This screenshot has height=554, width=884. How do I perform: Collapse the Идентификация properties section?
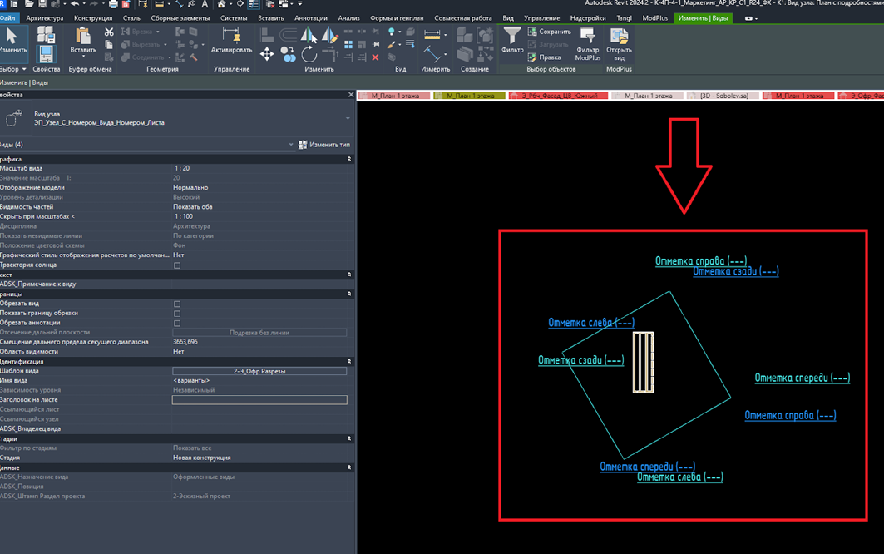coord(349,362)
